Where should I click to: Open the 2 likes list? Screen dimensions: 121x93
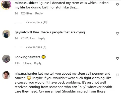pyautogui.click(x=27, y=63)
